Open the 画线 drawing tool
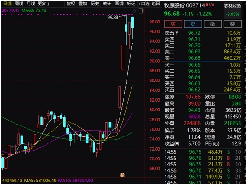 click(119, 4)
